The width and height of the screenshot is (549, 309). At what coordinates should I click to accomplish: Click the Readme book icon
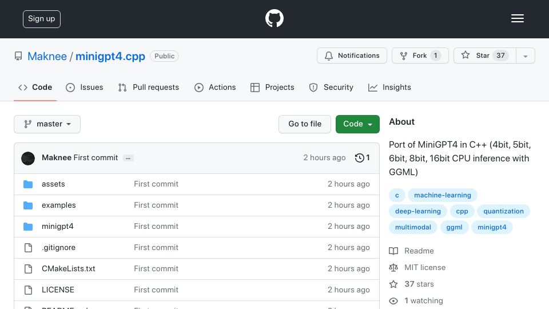click(393, 251)
